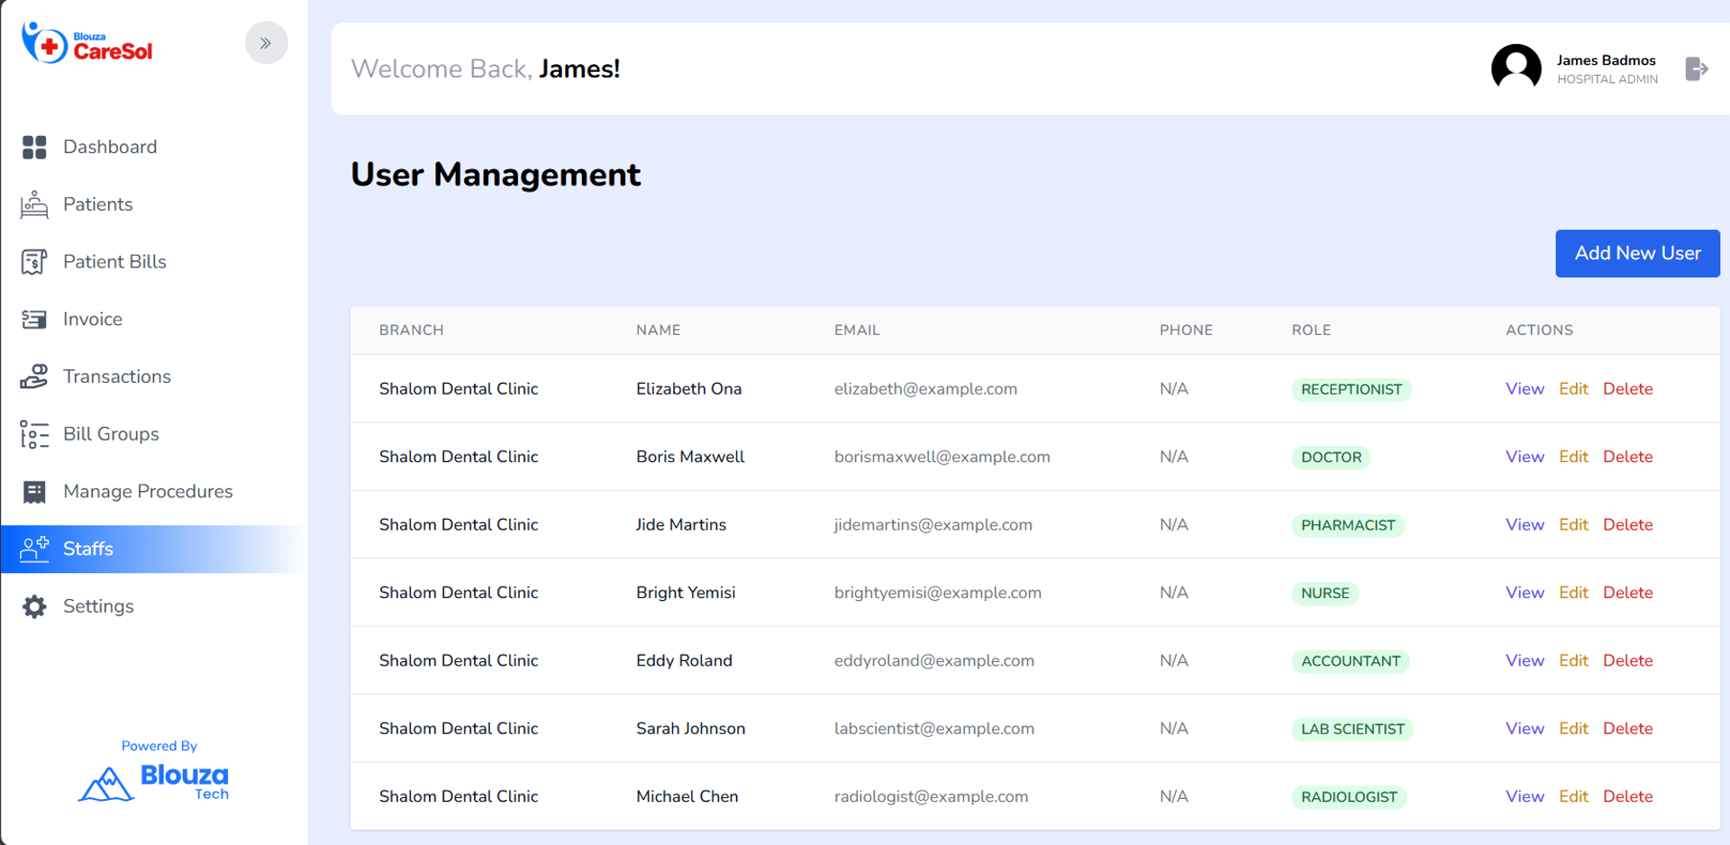Screen dimensions: 1730x845
Task: Open the Settings menu item
Action: click(x=98, y=606)
